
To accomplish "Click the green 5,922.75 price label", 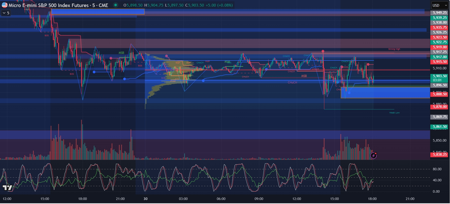I will [440, 42].
